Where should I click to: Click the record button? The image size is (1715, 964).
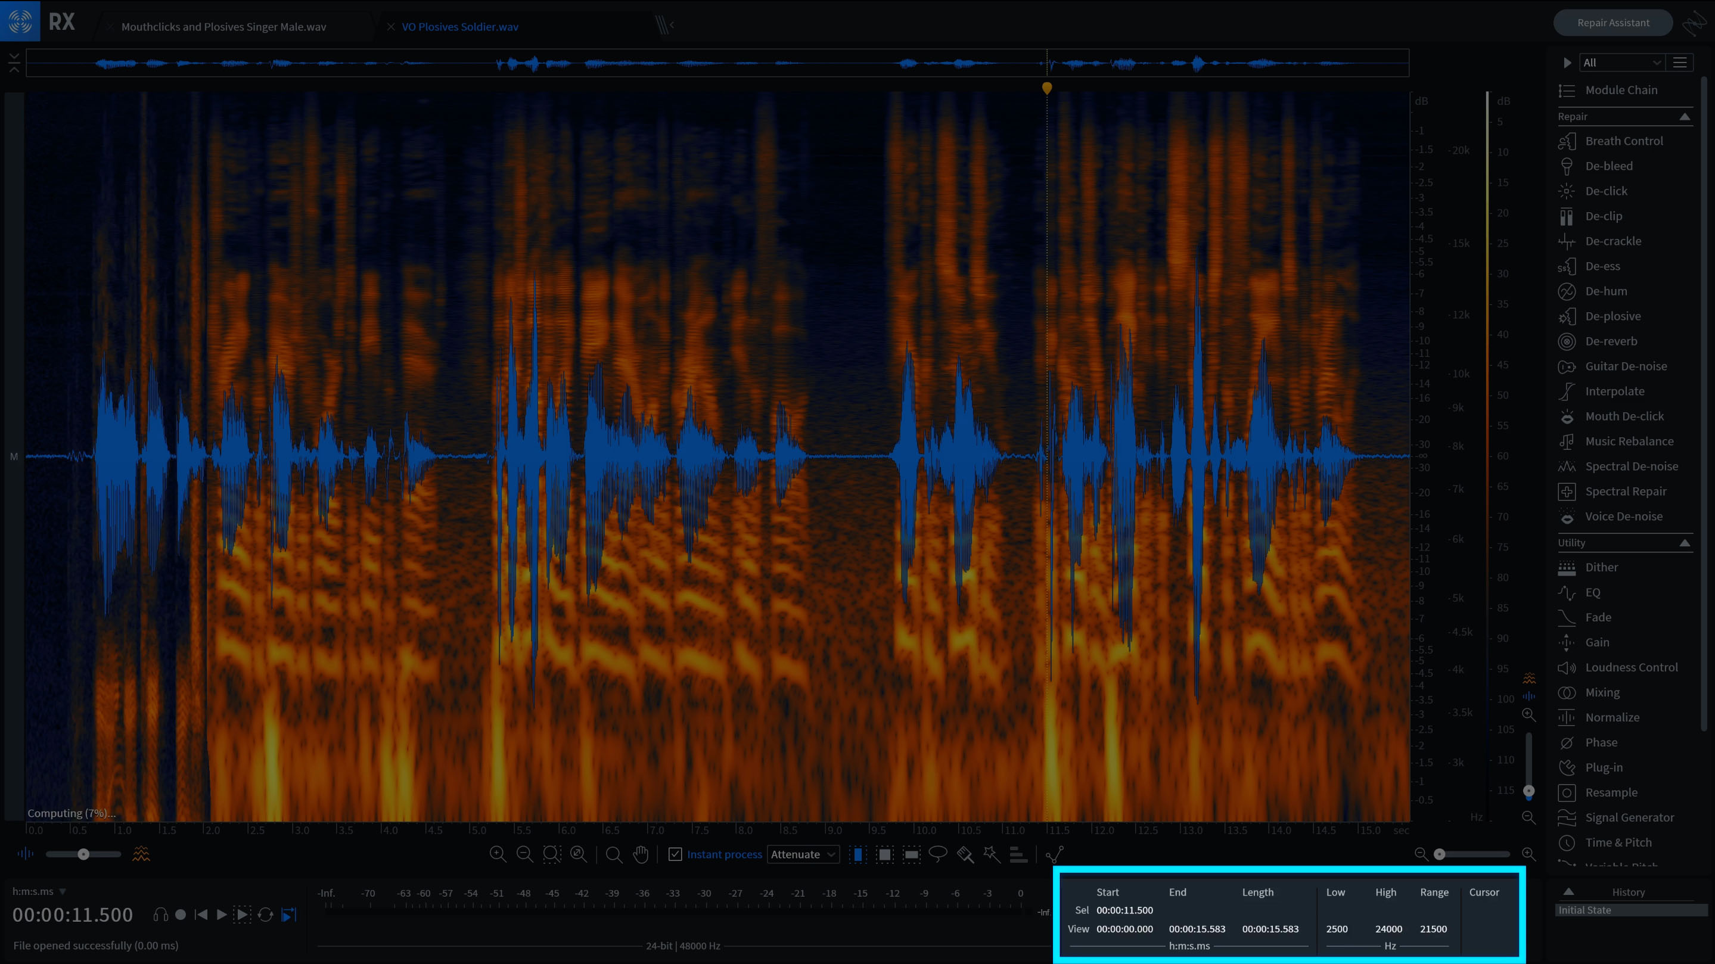(181, 915)
